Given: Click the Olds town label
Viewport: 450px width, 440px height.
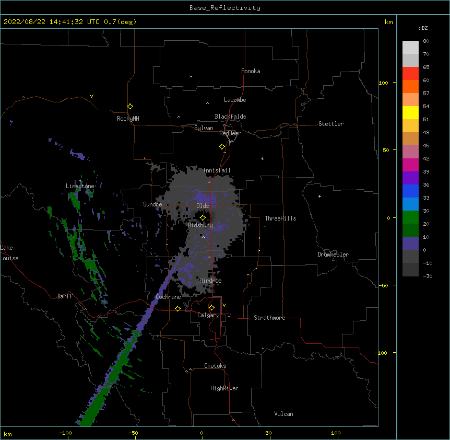Looking at the screenshot, I should tap(203, 206).
